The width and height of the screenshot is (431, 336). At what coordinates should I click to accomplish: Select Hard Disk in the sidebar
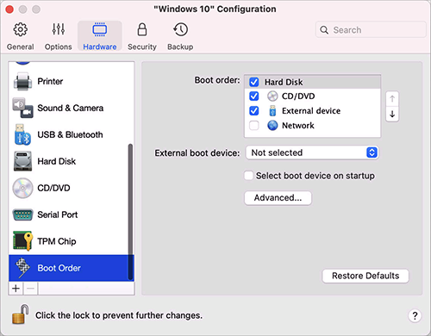pyautogui.click(x=72, y=161)
